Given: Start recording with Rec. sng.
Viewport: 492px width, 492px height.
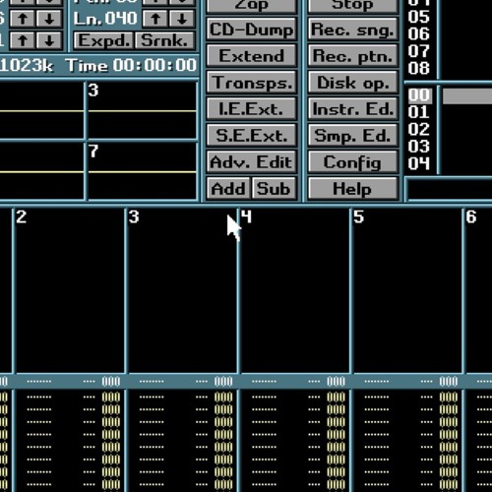Looking at the screenshot, I should 353,30.
